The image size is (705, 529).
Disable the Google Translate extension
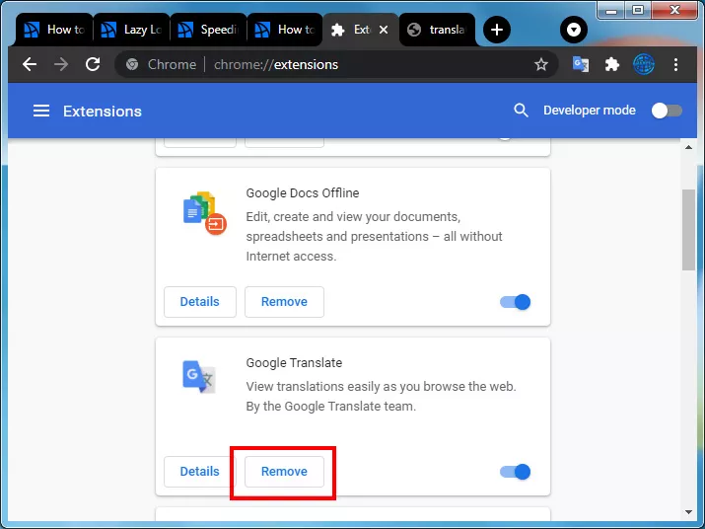tap(516, 472)
